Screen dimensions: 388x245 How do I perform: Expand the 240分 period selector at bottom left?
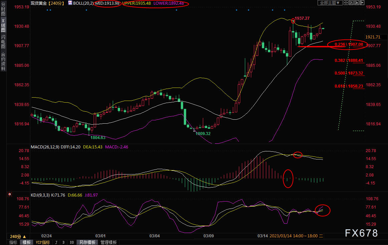(x=18, y=236)
